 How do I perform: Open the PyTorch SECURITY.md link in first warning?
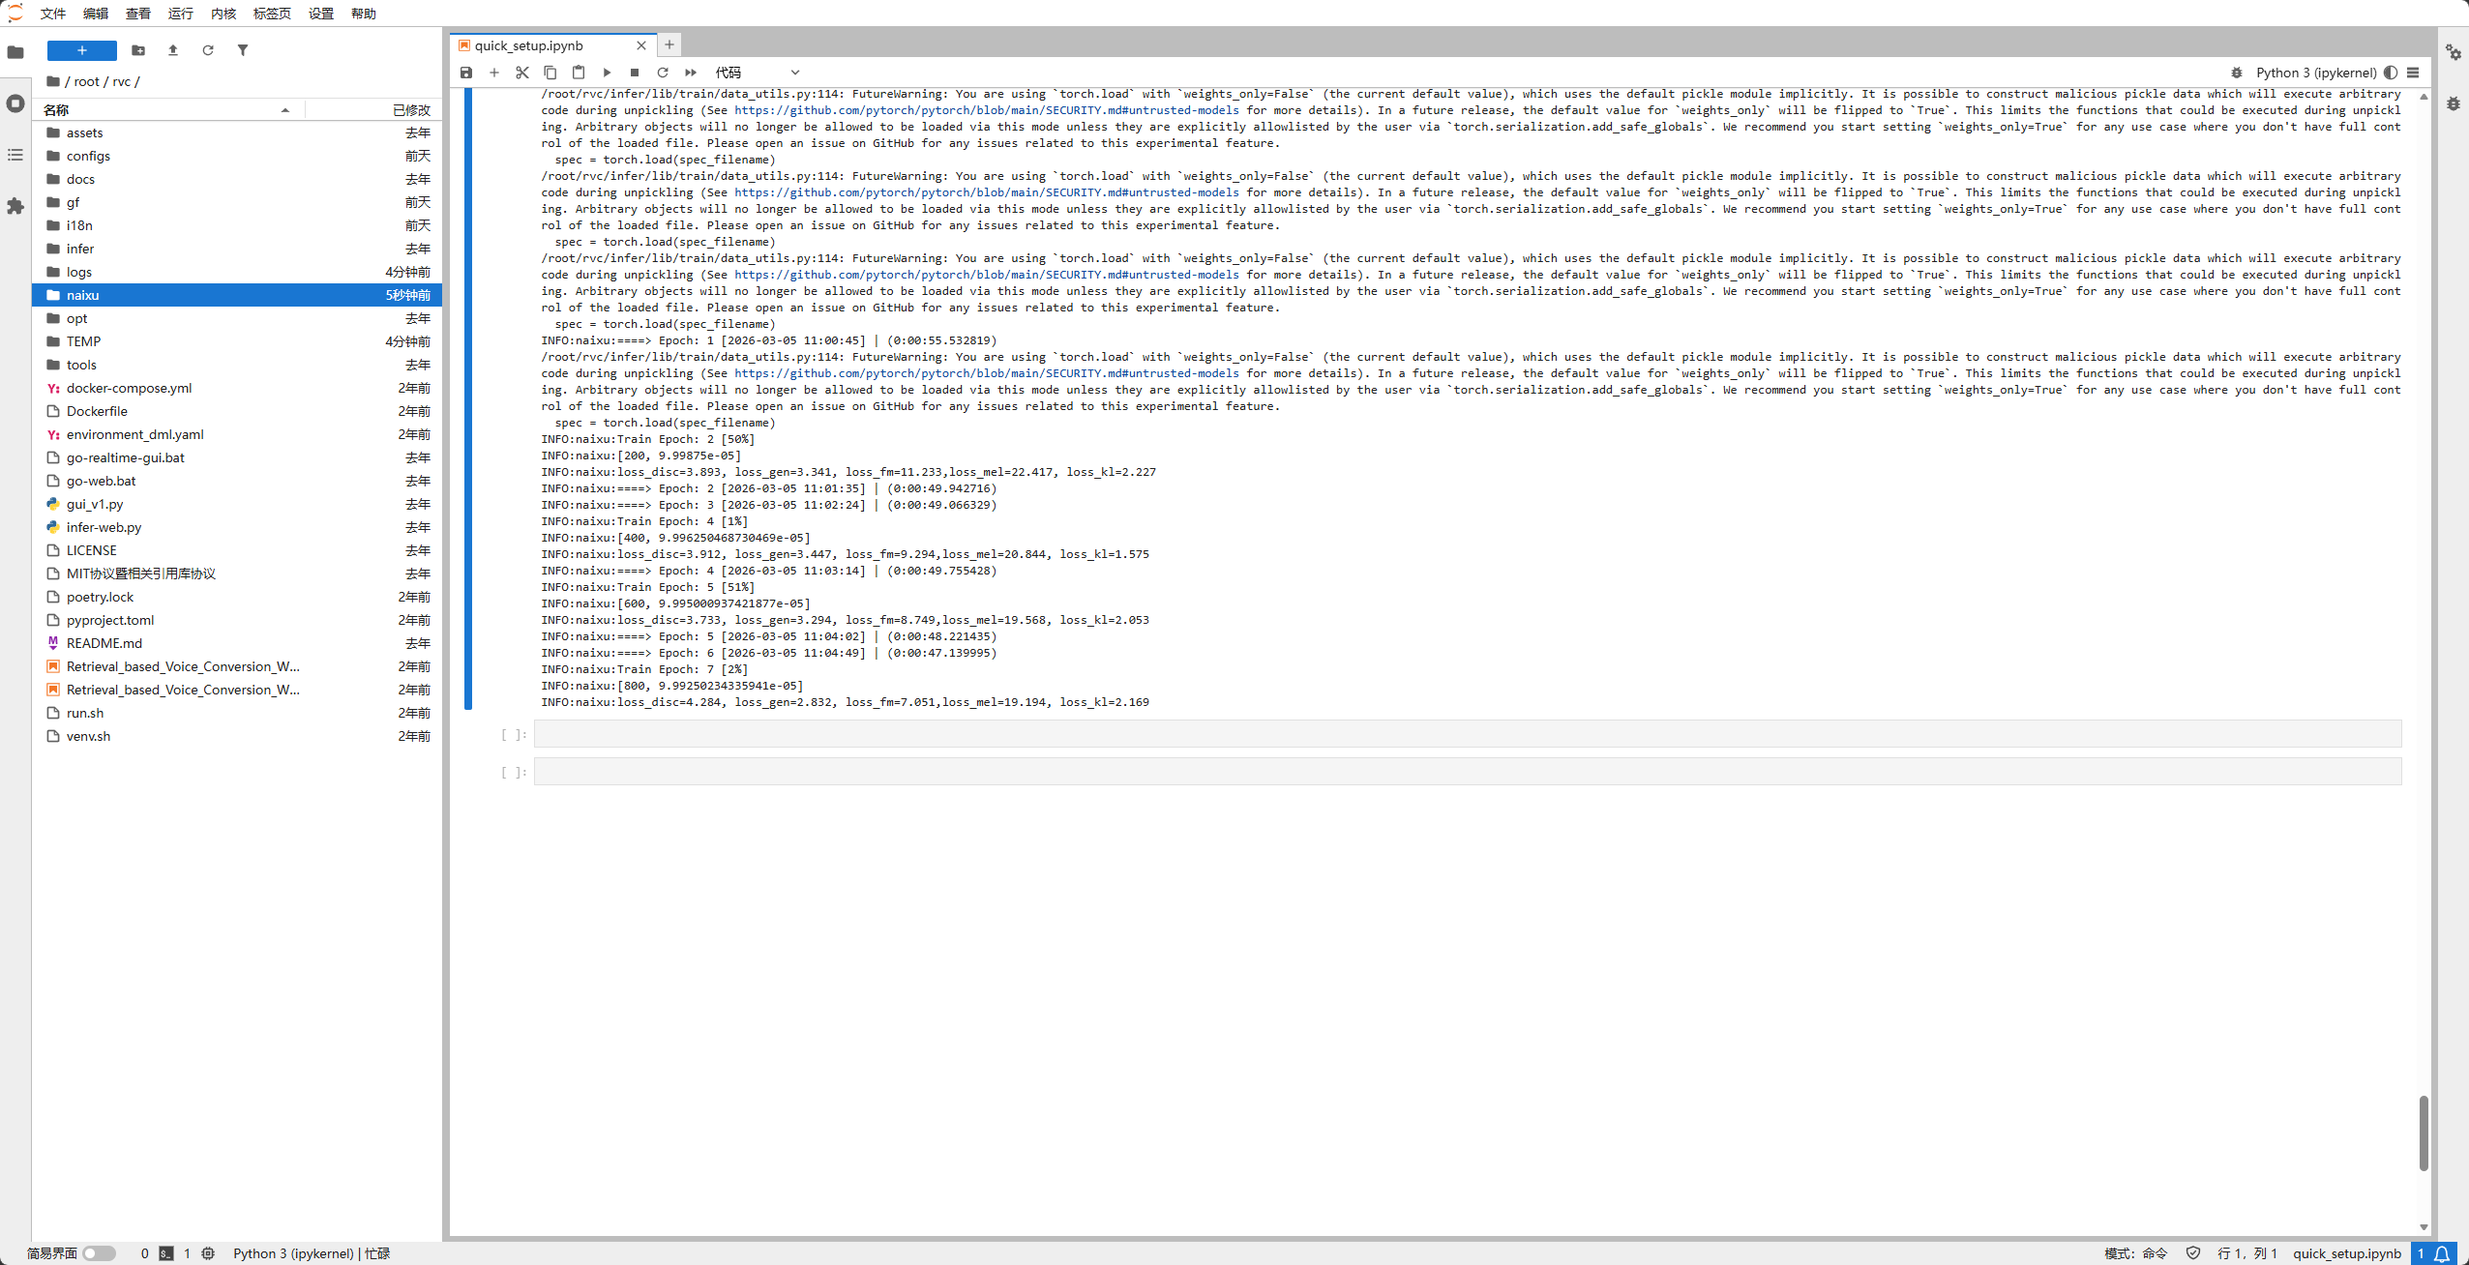(986, 110)
